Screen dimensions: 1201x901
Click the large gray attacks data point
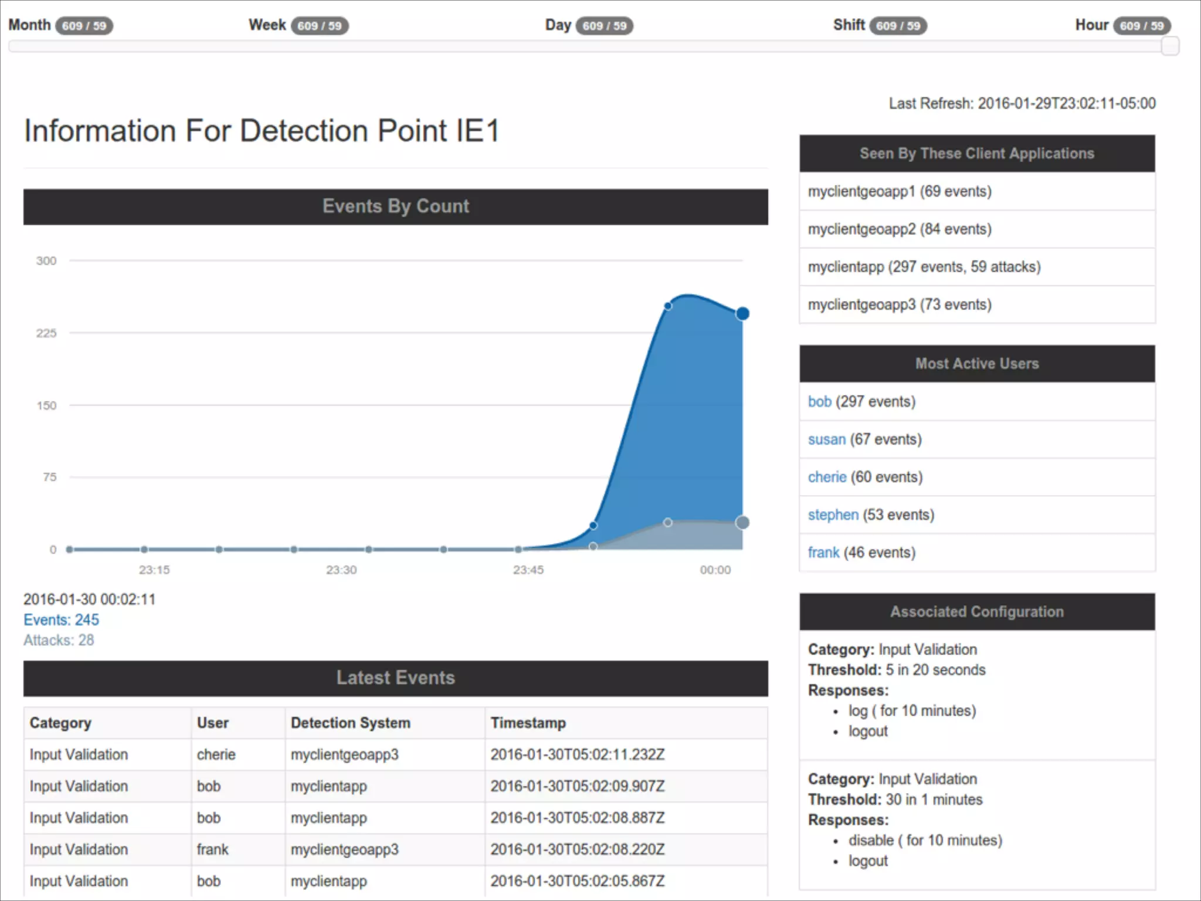742,523
